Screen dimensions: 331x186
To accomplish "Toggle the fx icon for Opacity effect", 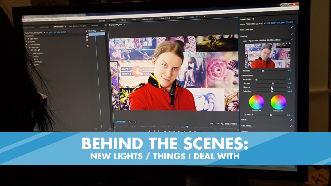I will pyautogui.click(x=29, y=42).
